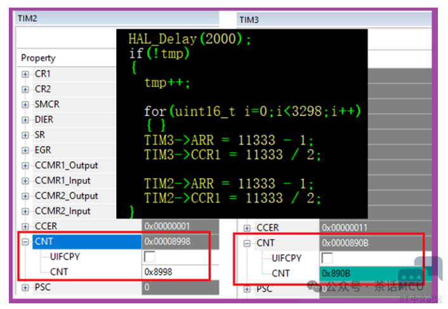Screen dimensions: 448x309
Task: Expand the SR register node
Action: [25, 135]
